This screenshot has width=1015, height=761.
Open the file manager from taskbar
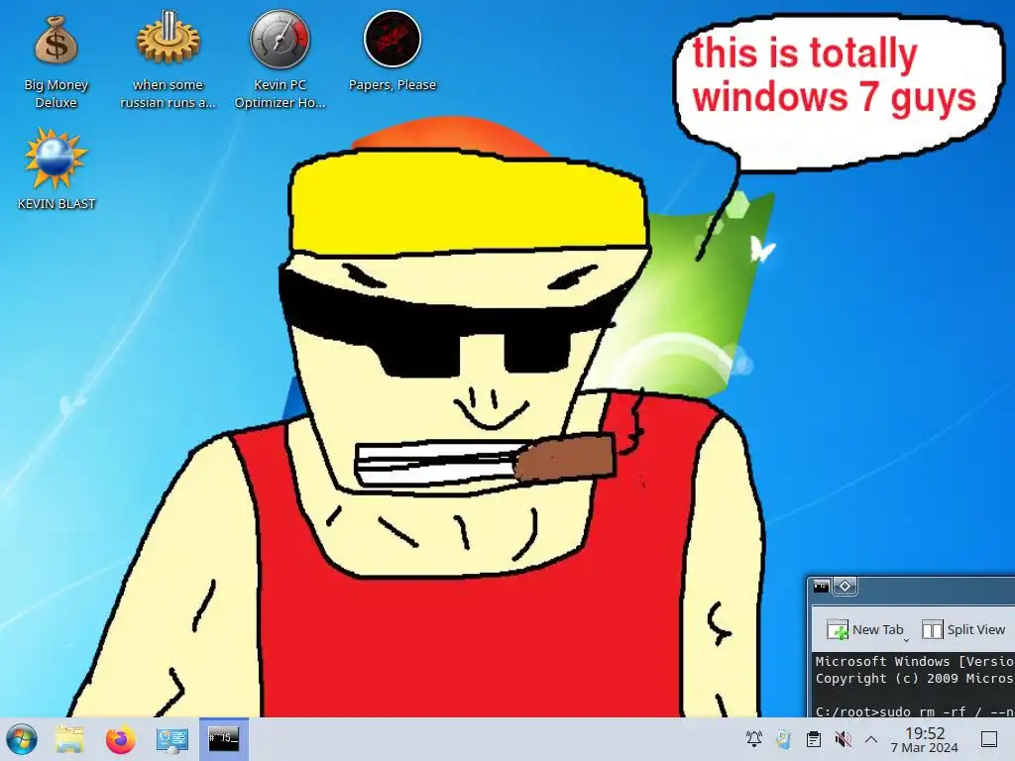click(x=69, y=739)
